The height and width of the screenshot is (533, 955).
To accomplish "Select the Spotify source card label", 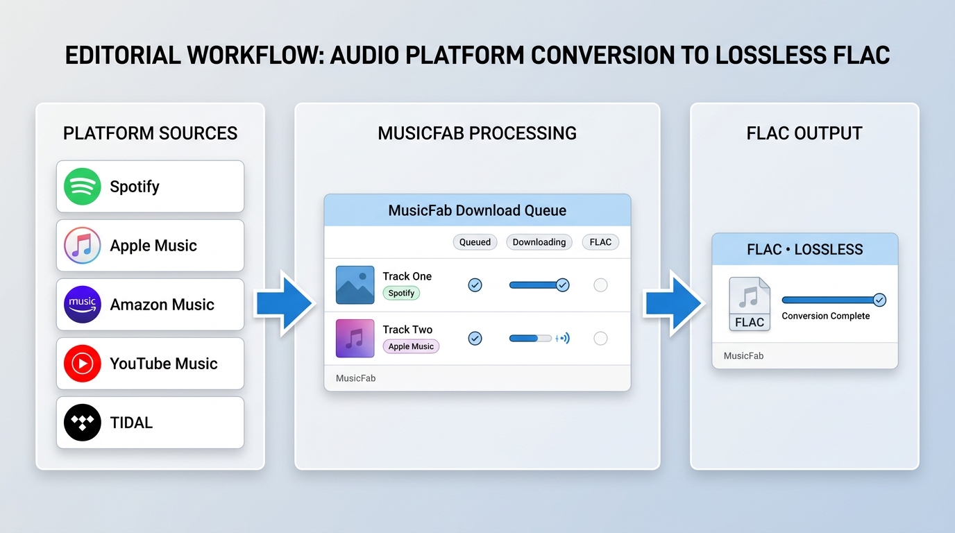I will click(135, 187).
